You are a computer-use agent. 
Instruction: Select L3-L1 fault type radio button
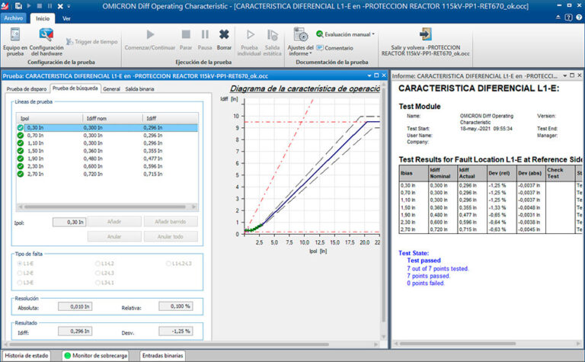coord(97,283)
